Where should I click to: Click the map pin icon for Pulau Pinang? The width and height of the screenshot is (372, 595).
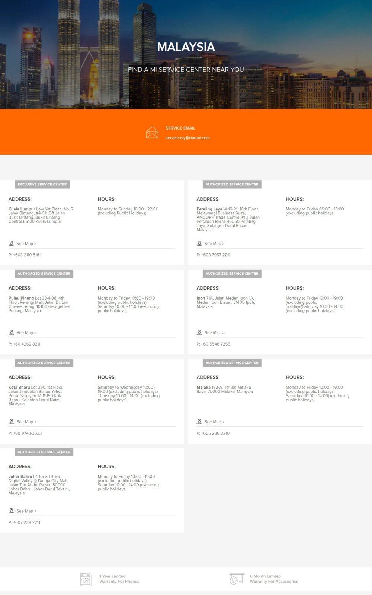point(12,332)
